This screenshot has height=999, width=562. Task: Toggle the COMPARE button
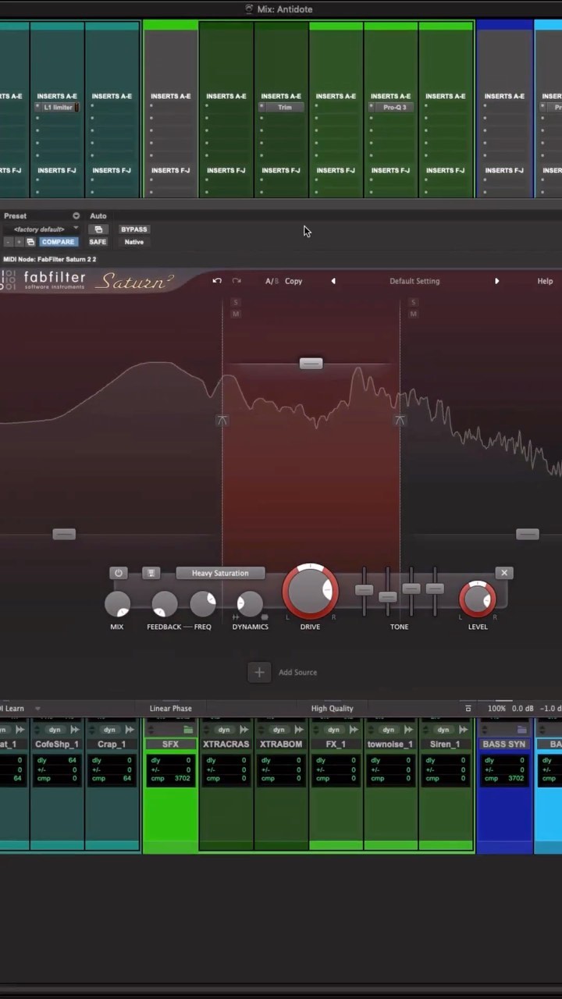point(58,242)
